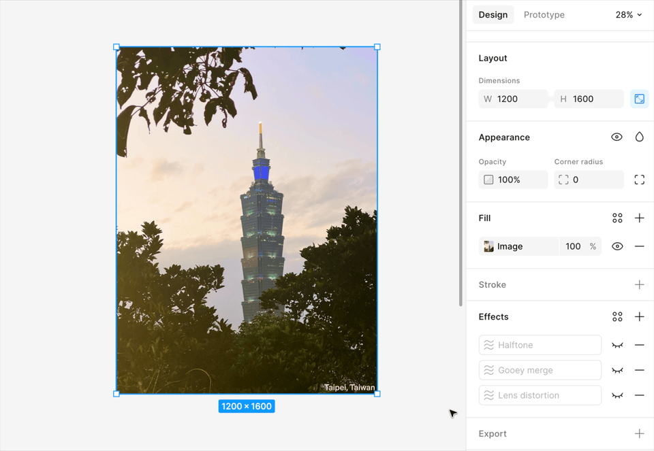Open Effects styles four-dot icon
The height and width of the screenshot is (451, 654).
[617, 316]
